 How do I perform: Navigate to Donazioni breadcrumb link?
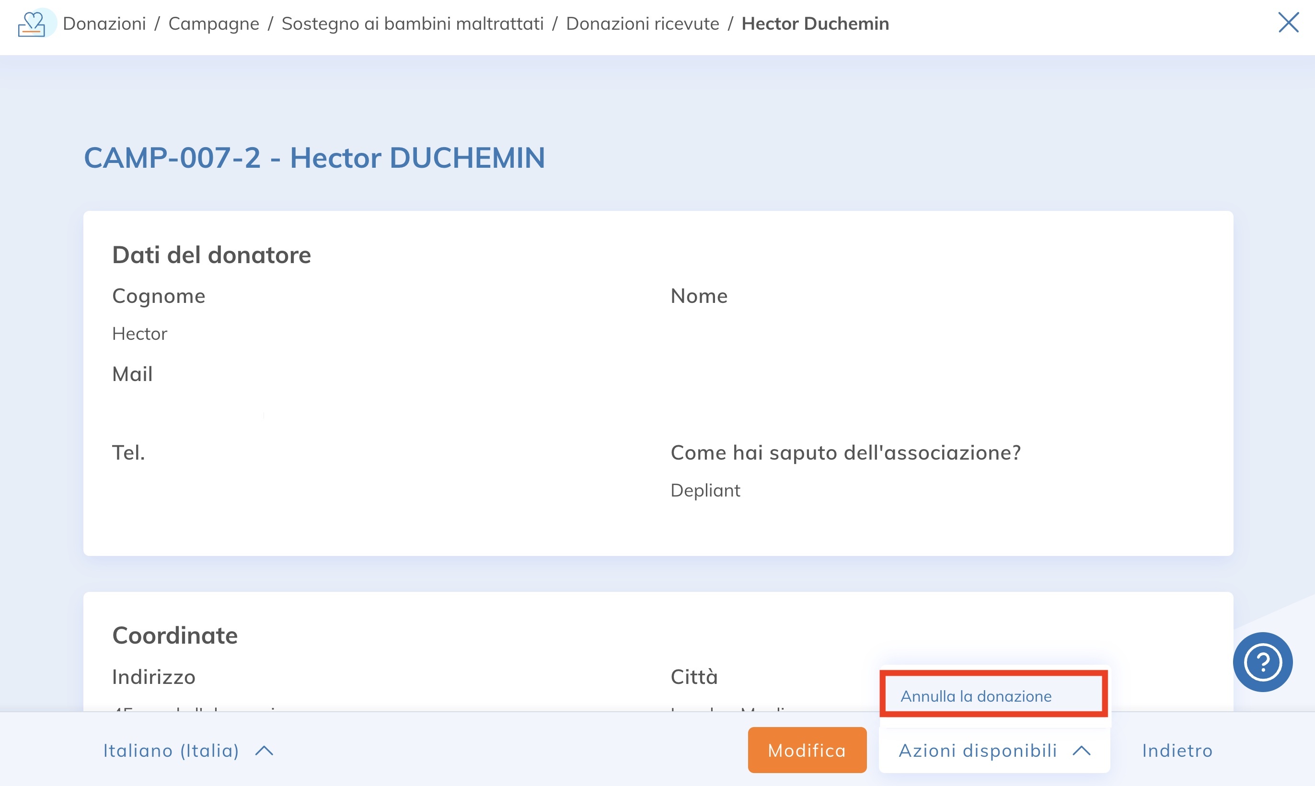click(104, 24)
